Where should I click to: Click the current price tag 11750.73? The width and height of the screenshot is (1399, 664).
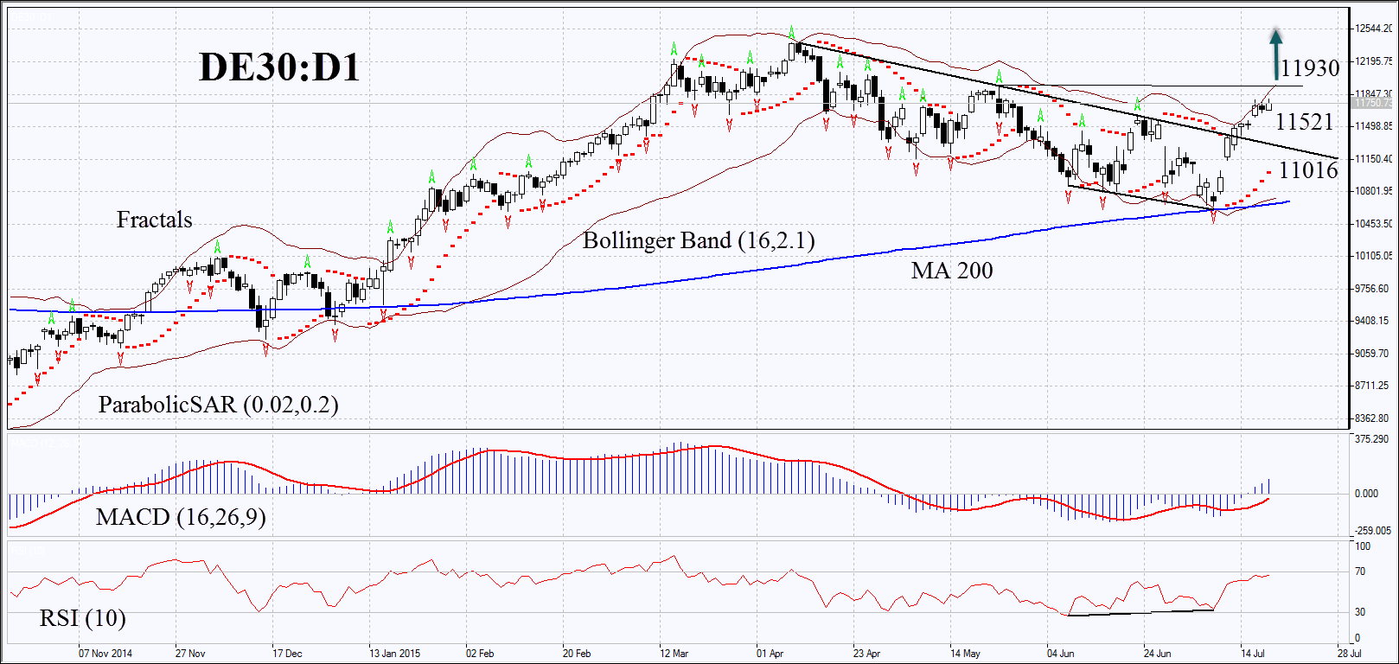click(1372, 103)
